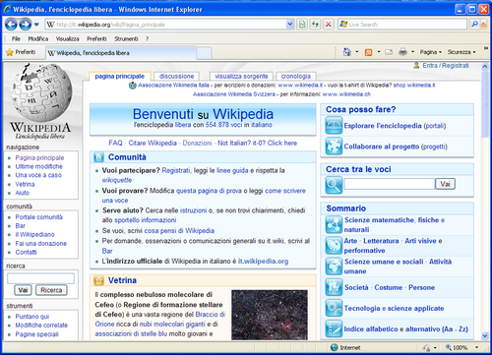492x355 pixels.
Task: Click the Cerca tra le voci text field
Action: pyautogui.click(x=390, y=184)
